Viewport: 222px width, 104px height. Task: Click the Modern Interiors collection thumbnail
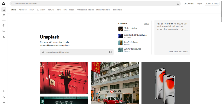tap(121, 29)
